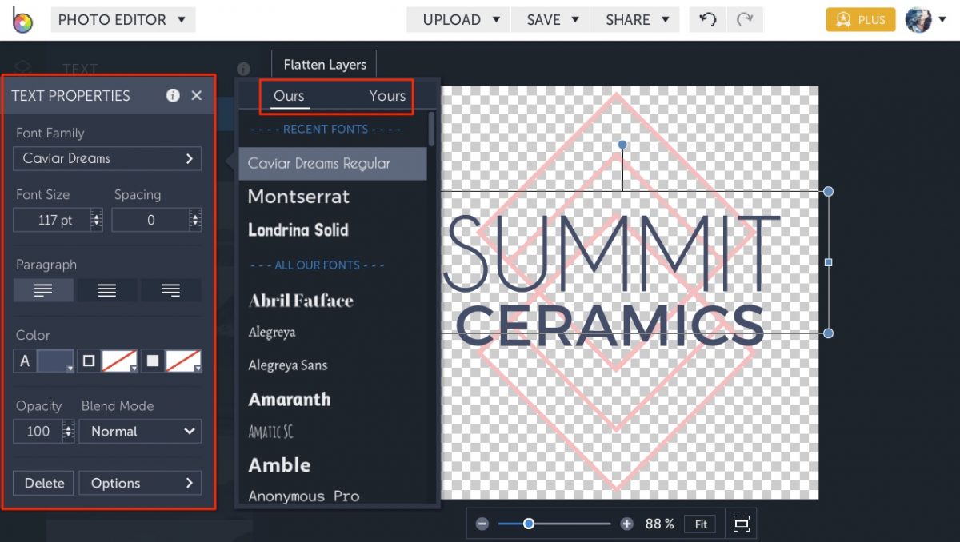
Task: Choose the Amatic SC font
Action: click(x=270, y=432)
